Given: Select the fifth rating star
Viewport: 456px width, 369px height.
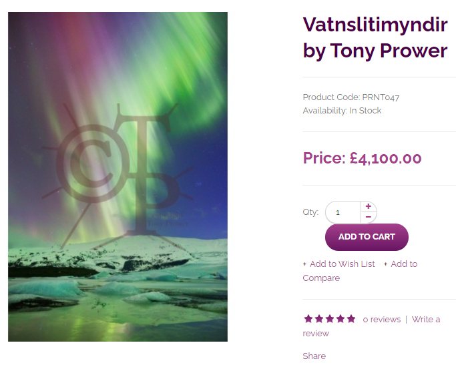Looking at the screenshot, I should [351, 319].
